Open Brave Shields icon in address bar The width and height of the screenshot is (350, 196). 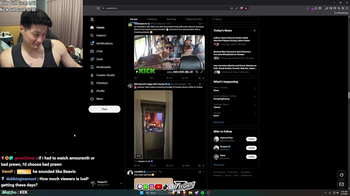click(242, 8)
